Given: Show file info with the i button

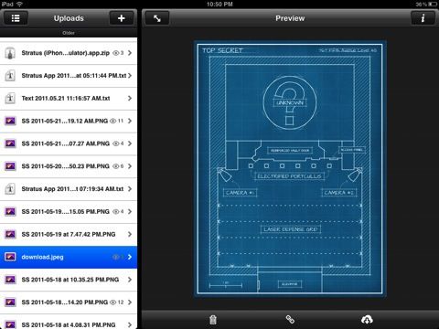Looking at the screenshot, I should pos(423,18).
